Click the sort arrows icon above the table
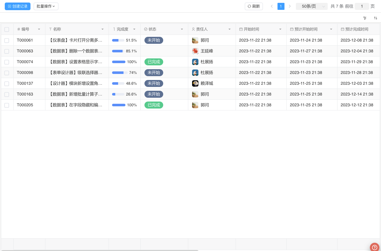381x251 pixels. click(x=376, y=18)
